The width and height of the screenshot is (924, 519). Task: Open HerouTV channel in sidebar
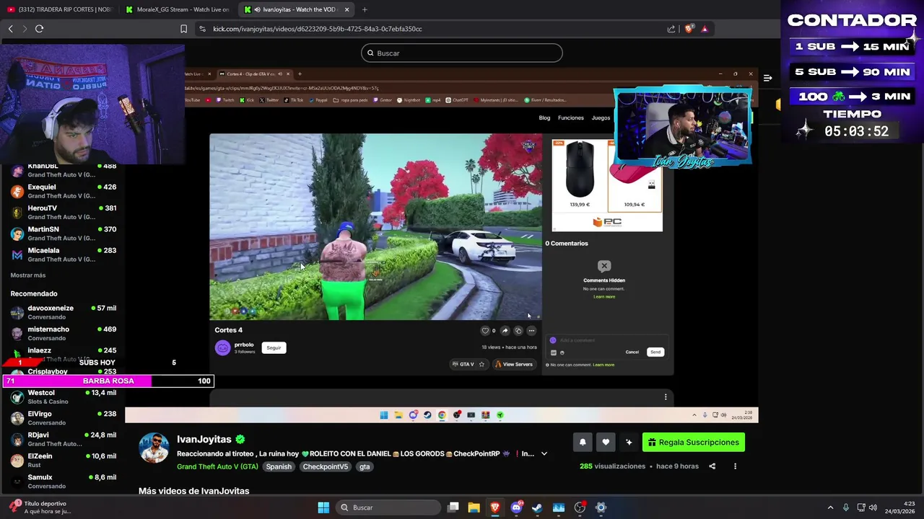(x=64, y=212)
